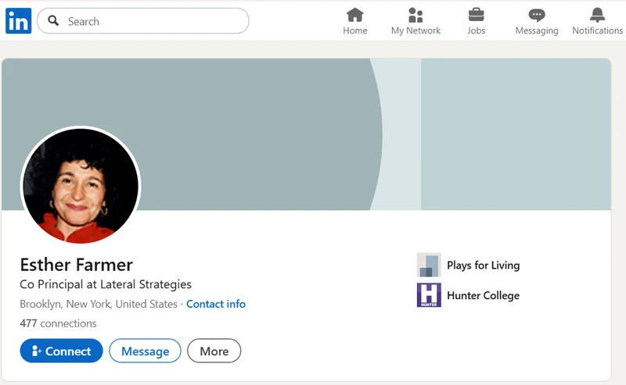View the 477 connections list

[58, 323]
